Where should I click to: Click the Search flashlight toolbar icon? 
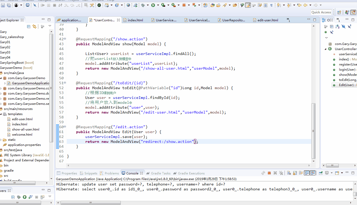225,5
